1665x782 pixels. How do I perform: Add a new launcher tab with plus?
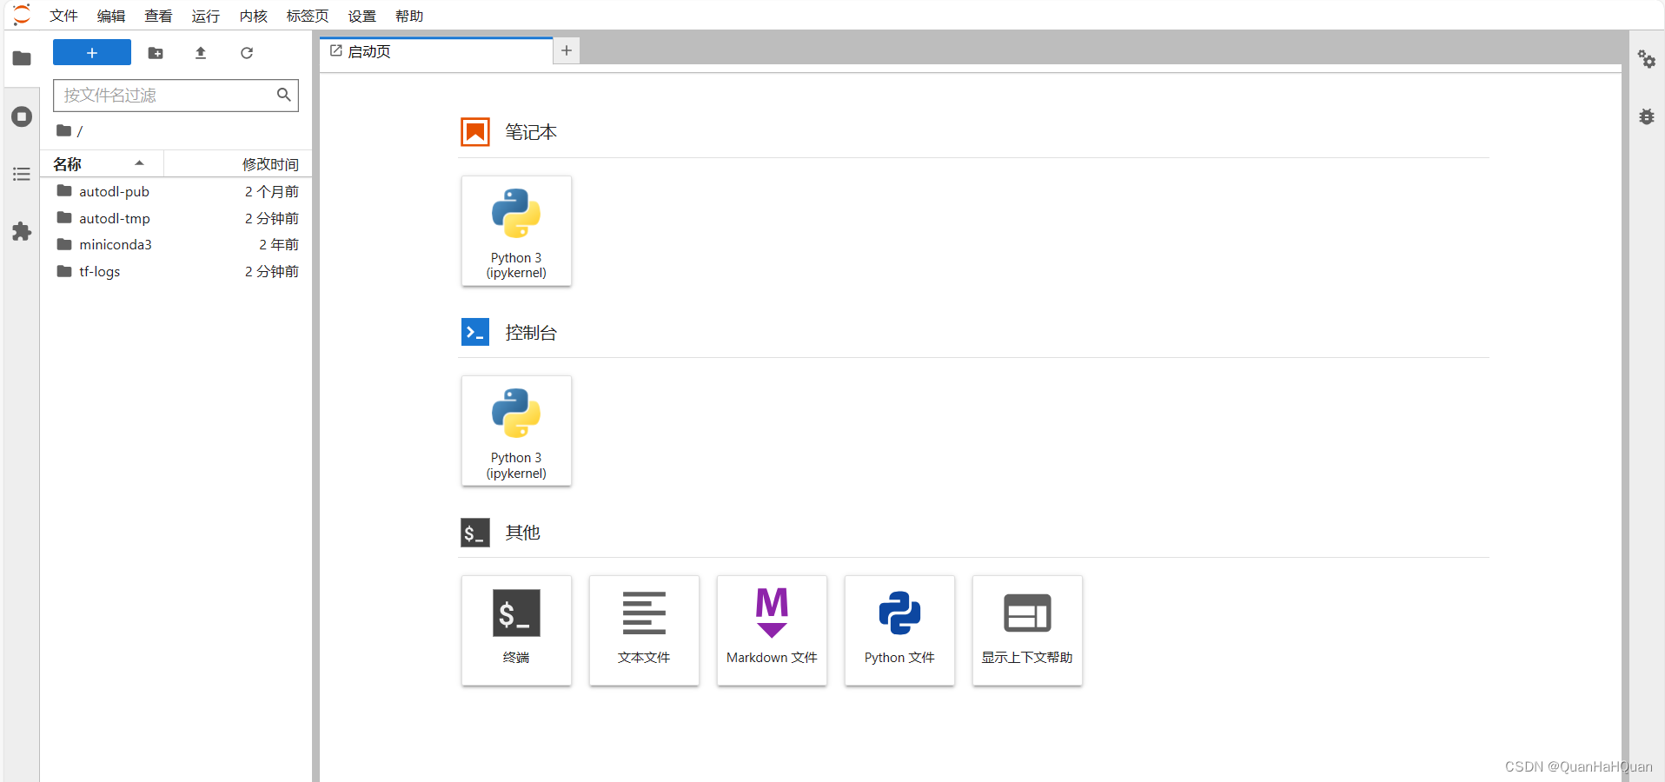[x=567, y=50]
